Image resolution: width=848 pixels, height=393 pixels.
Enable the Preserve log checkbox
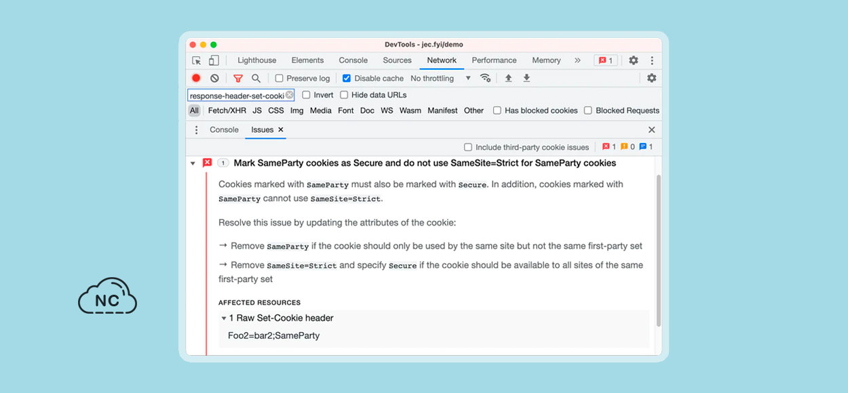pos(279,79)
